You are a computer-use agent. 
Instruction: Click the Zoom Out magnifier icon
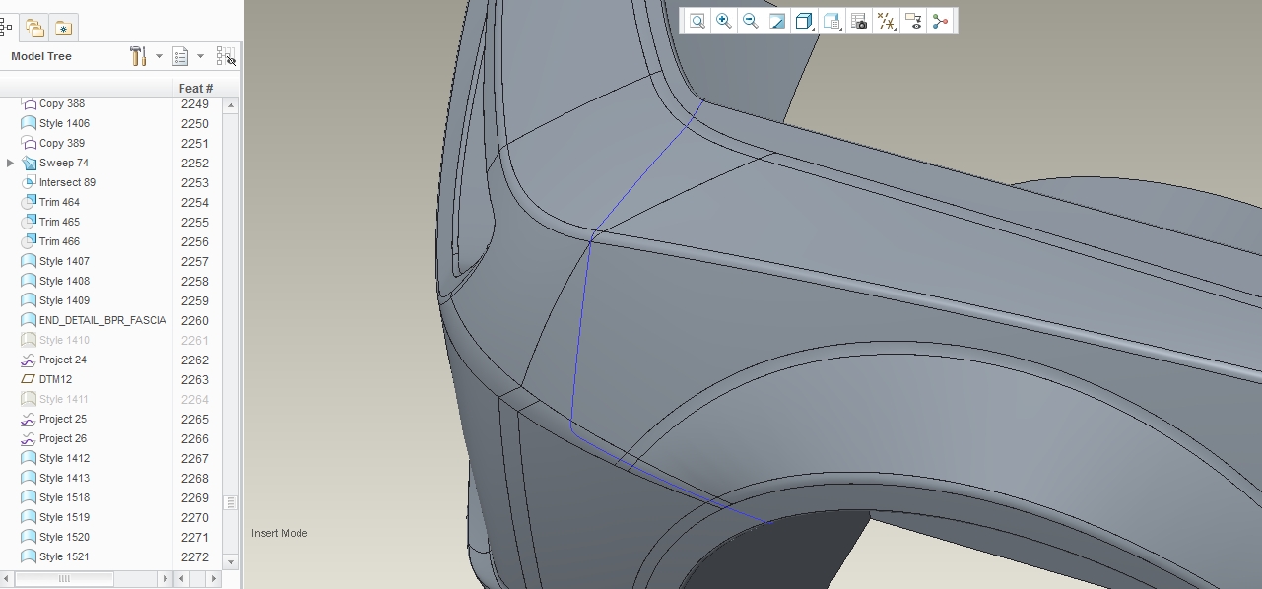pos(751,21)
